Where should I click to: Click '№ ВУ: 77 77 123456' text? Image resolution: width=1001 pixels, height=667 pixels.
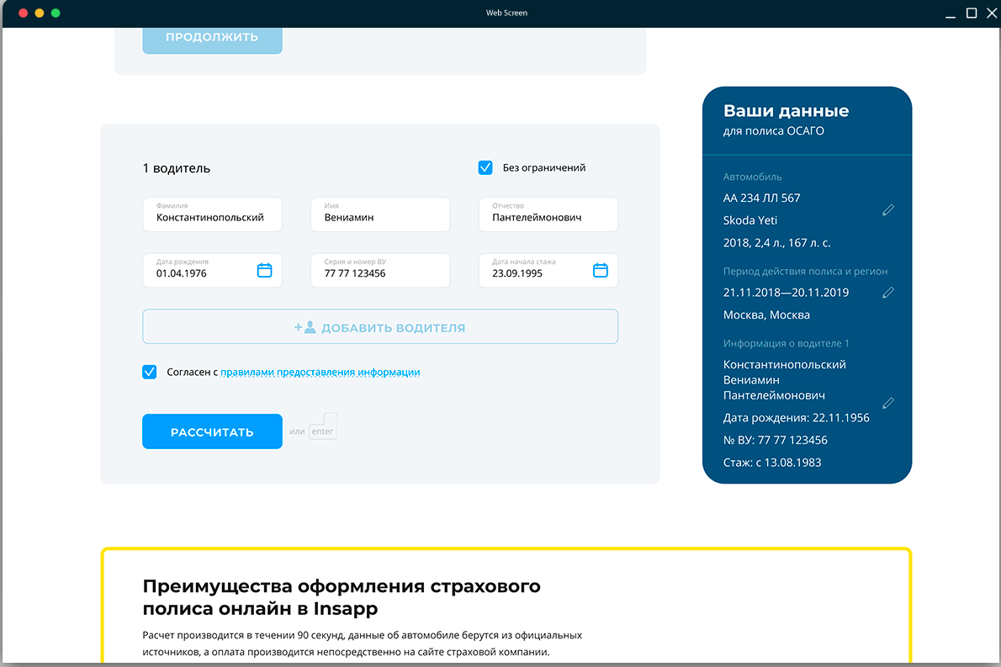[775, 440]
